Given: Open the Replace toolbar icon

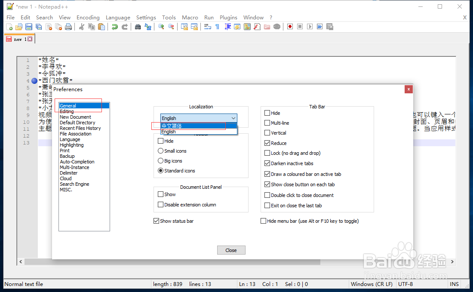Looking at the screenshot, I should [x=148, y=27].
